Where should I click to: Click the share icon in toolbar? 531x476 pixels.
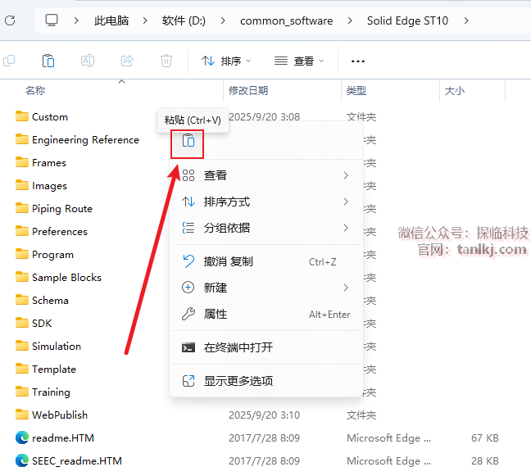pyautogui.click(x=127, y=61)
